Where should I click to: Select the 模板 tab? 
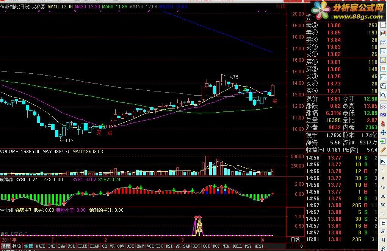17,246
